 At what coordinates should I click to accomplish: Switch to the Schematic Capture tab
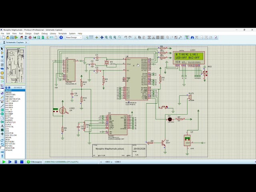pos(14,42)
